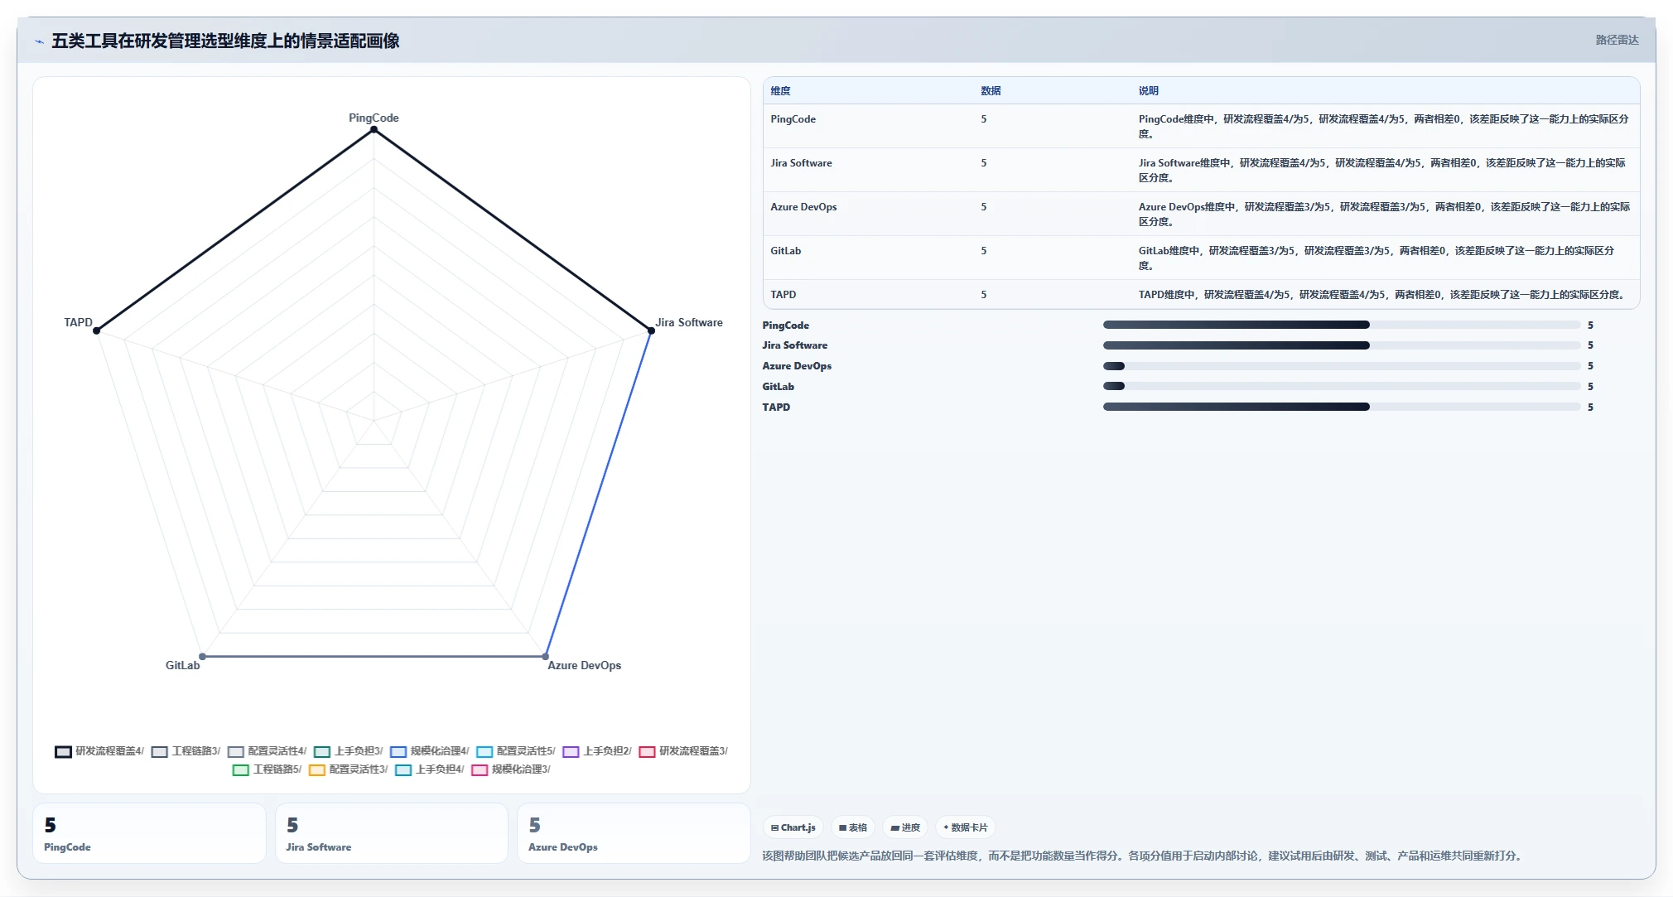
Task: Click the value 5 in the PingCode table row
Action: pyautogui.click(x=984, y=119)
